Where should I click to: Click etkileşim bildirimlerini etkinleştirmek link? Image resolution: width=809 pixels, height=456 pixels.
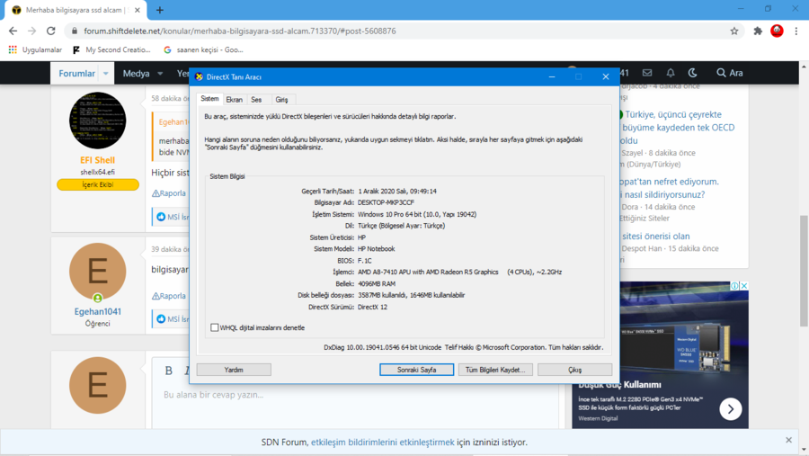click(382, 442)
